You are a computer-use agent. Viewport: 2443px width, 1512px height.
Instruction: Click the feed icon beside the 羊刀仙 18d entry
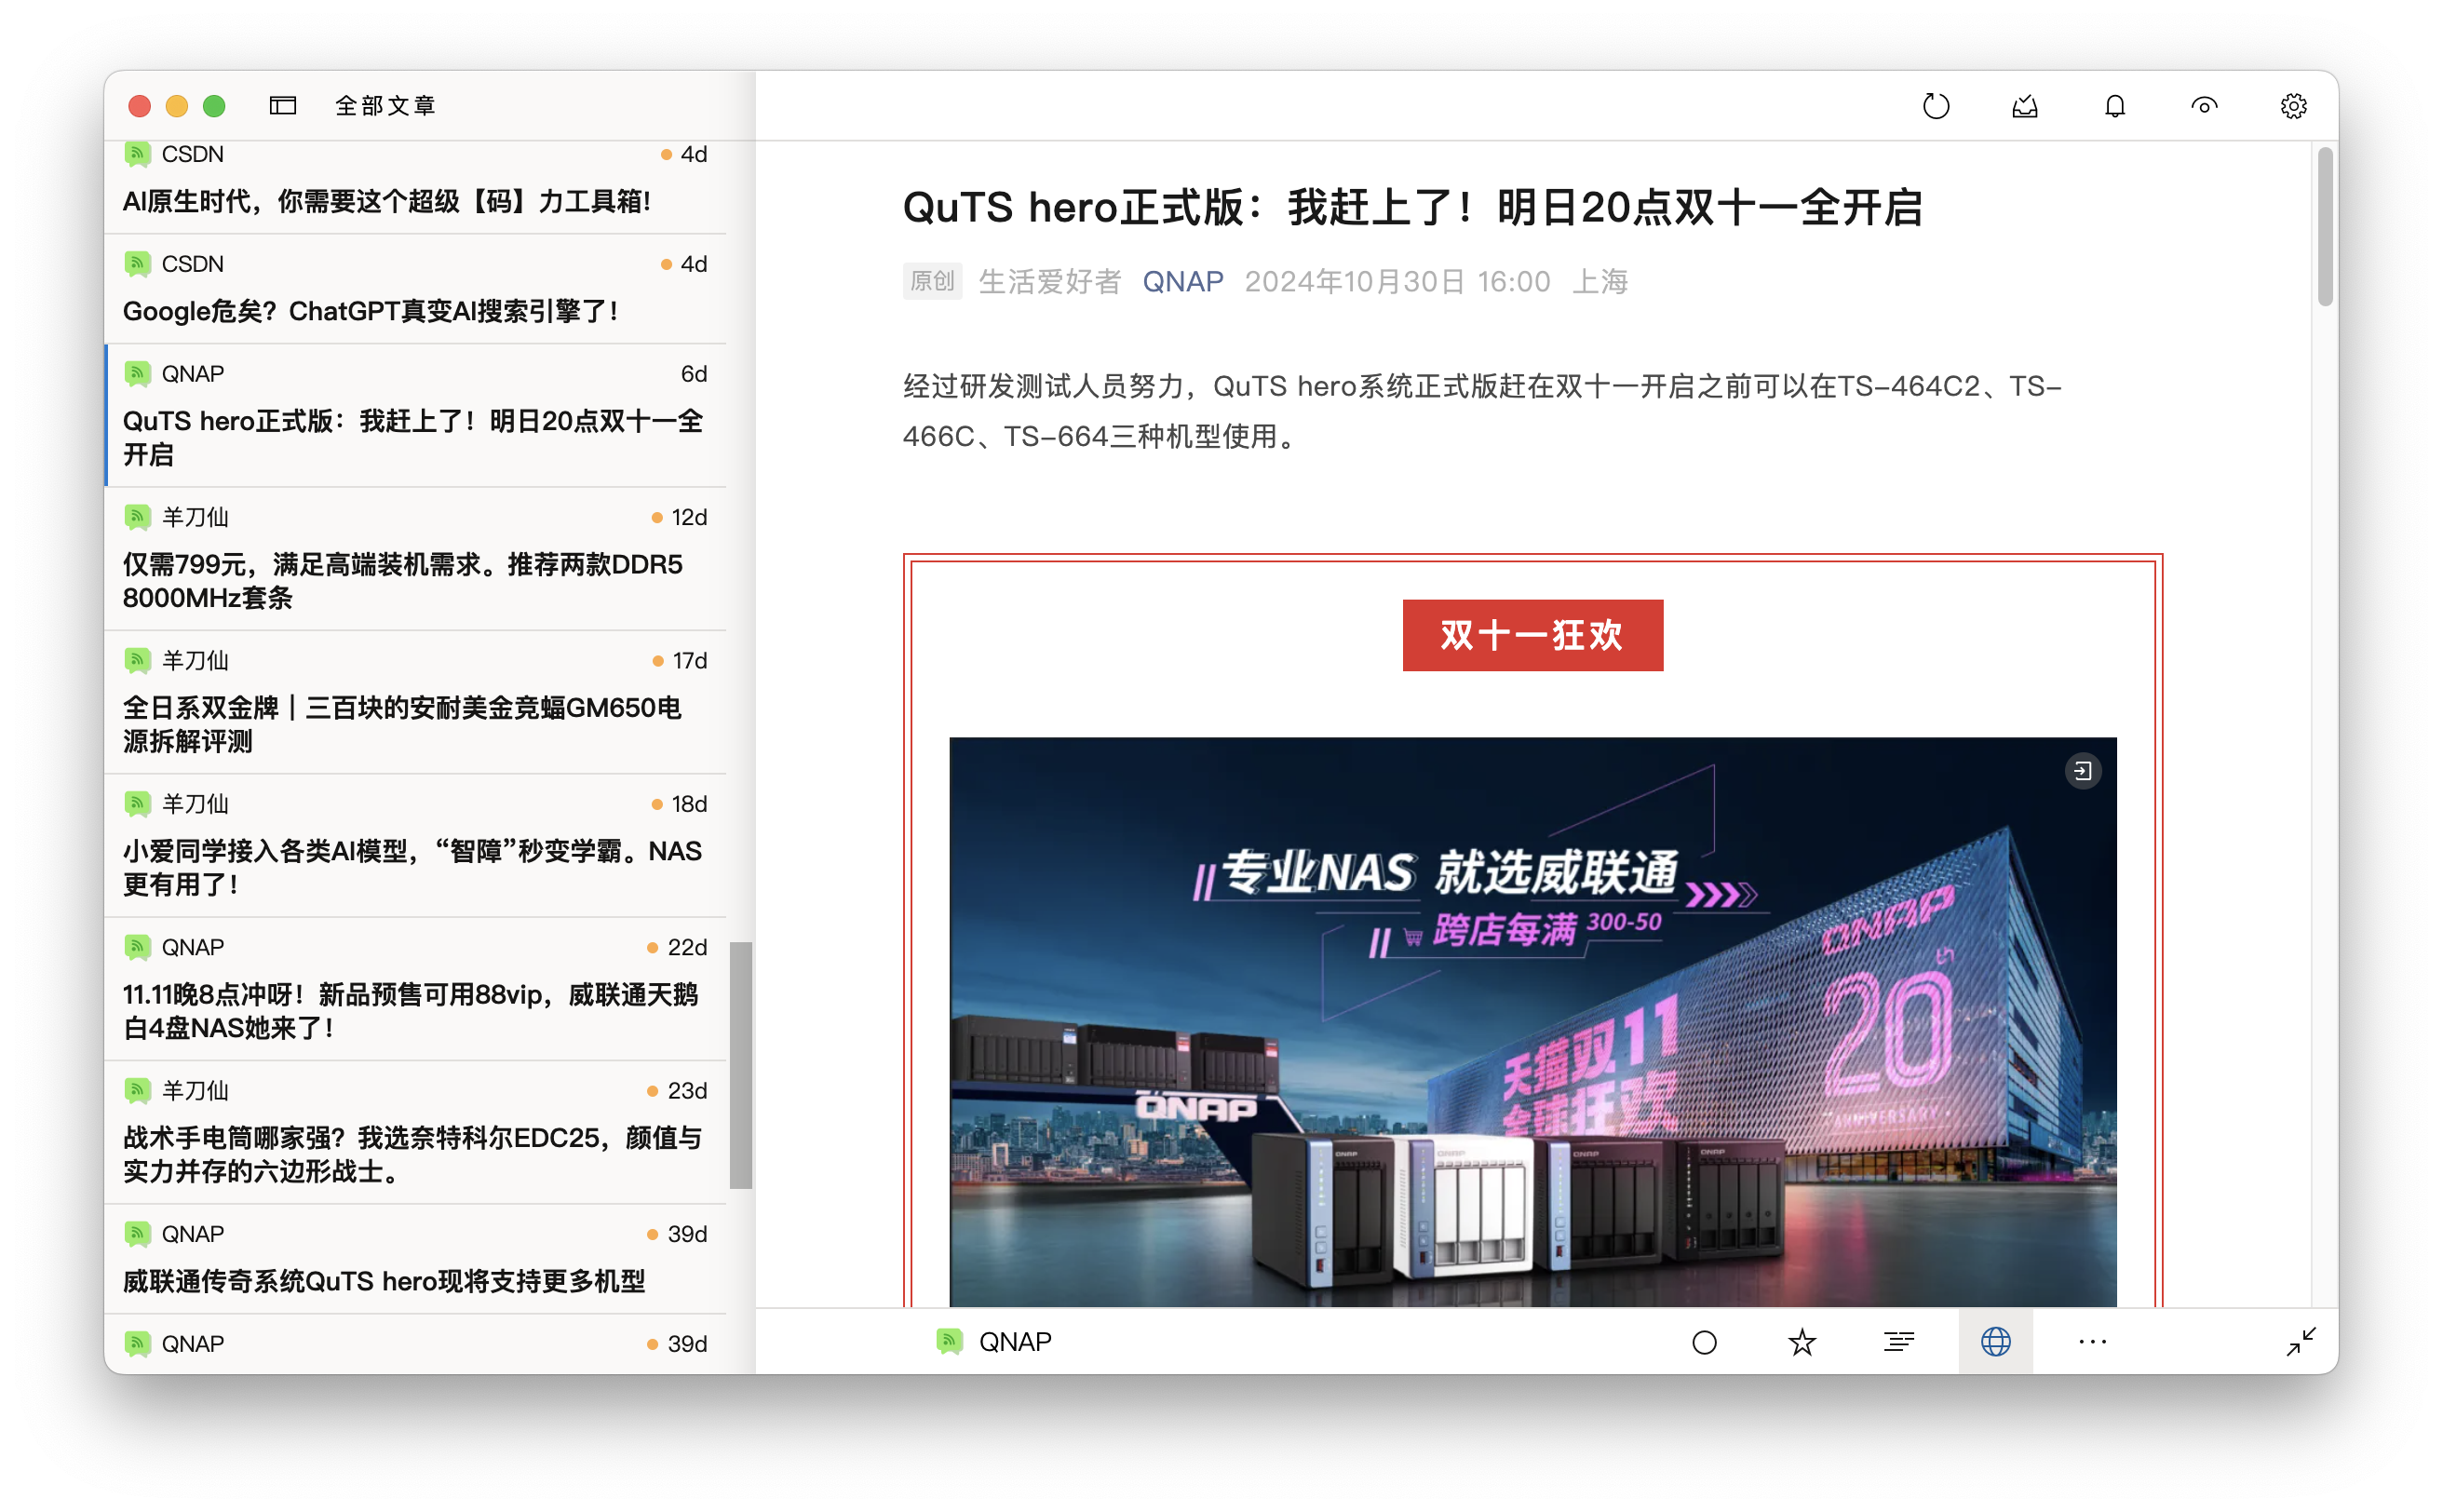(137, 804)
